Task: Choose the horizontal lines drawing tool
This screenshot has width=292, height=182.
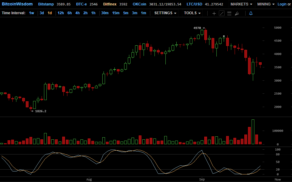Action: pos(229,13)
